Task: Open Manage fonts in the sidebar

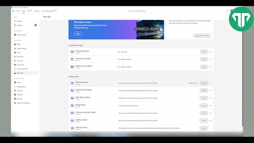Action: coord(20,87)
